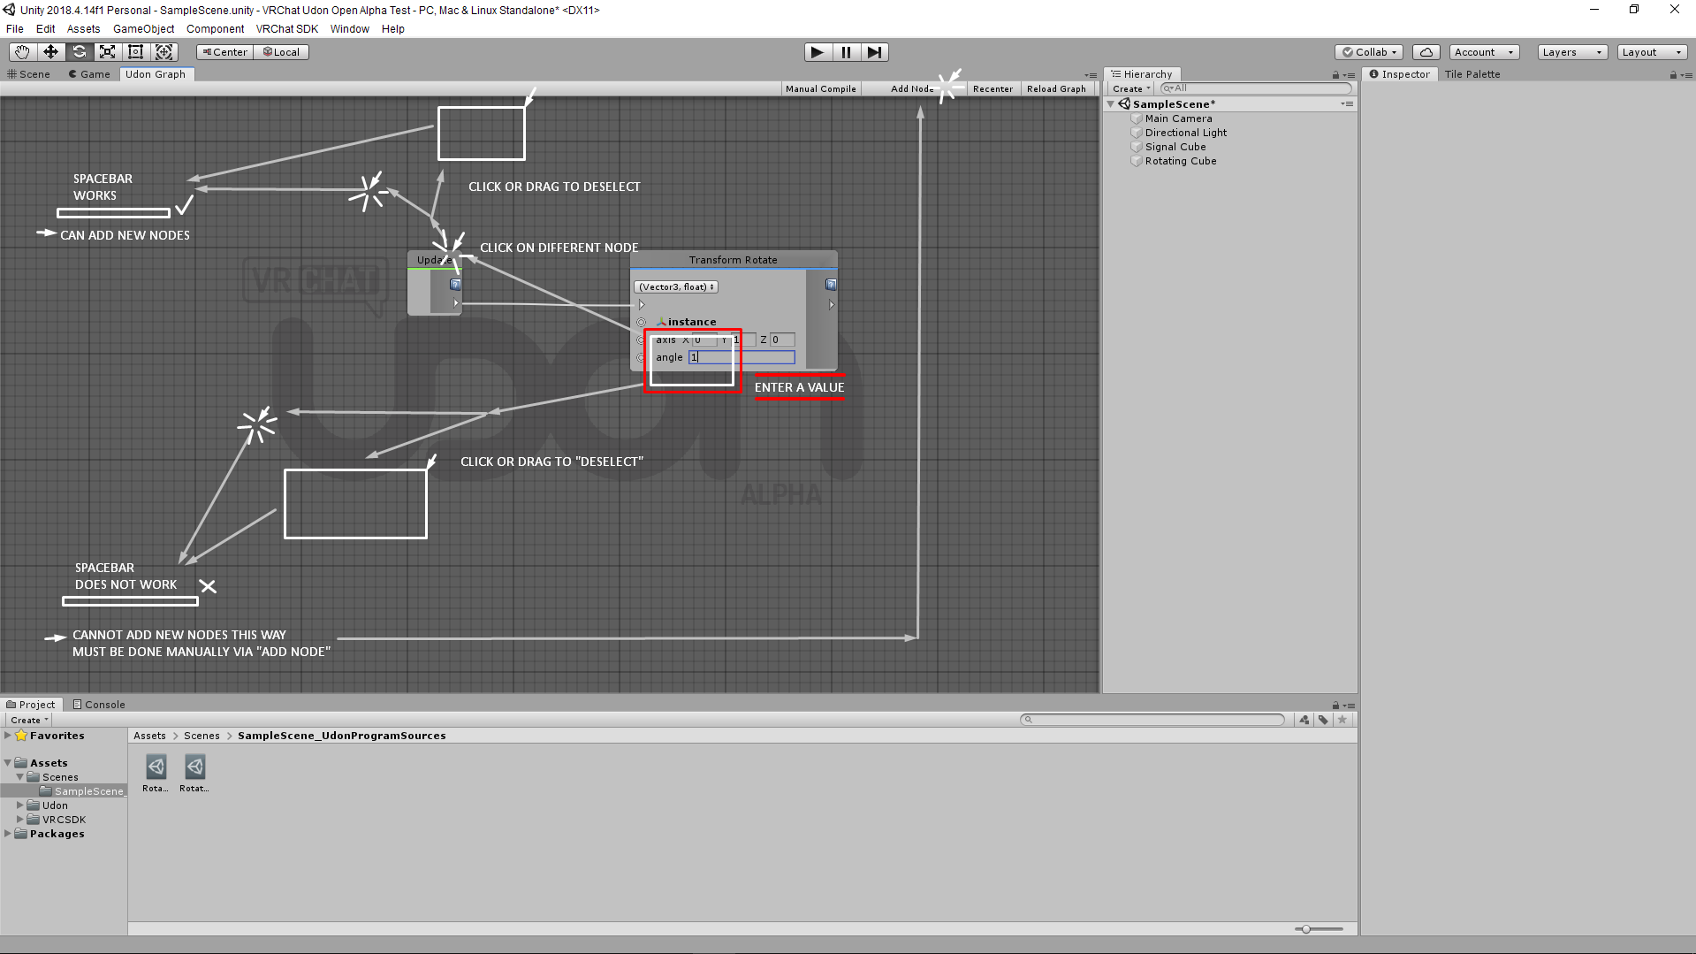Pause the editor playback
Image resolution: width=1696 pixels, height=954 pixels.
coord(846,52)
